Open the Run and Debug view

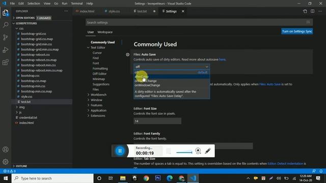[6, 50]
